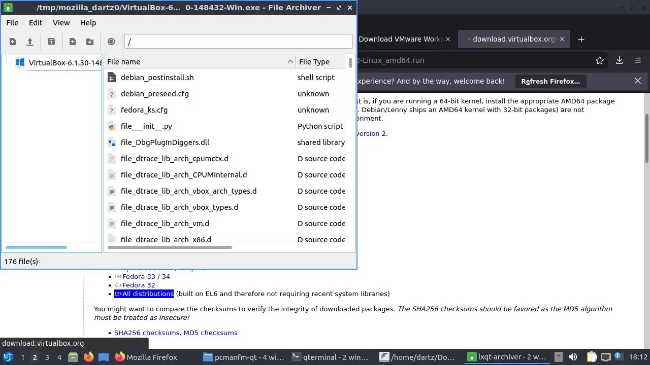Switch to virtual desktop 4 in the panel
The height and width of the screenshot is (365, 650).
[x=59, y=357]
